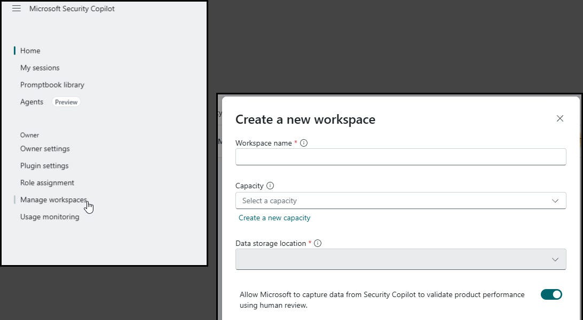Click inside the Workspace name field
583x320 pixels.
401,157
